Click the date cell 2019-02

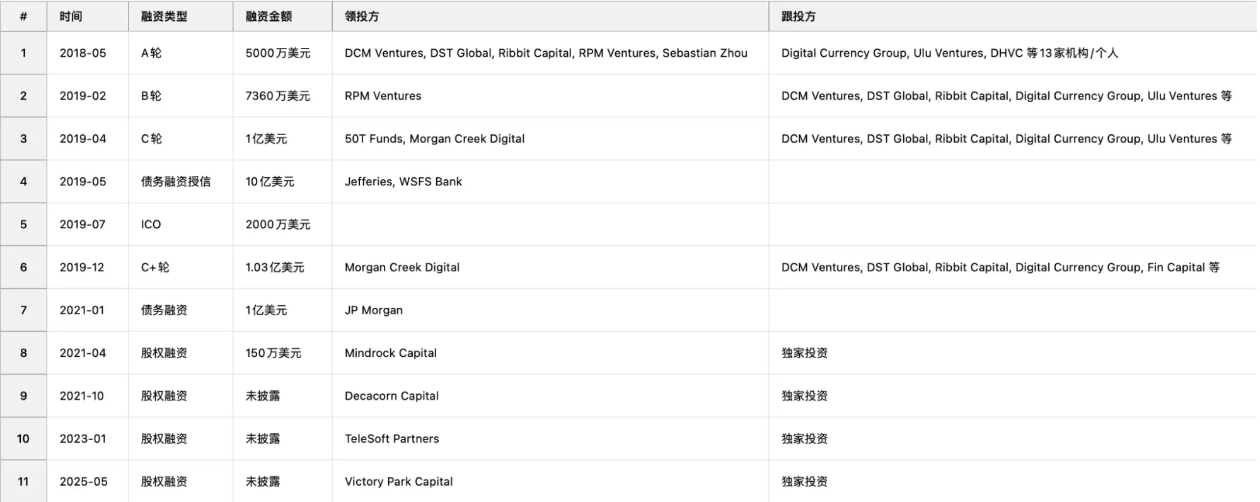88,96
